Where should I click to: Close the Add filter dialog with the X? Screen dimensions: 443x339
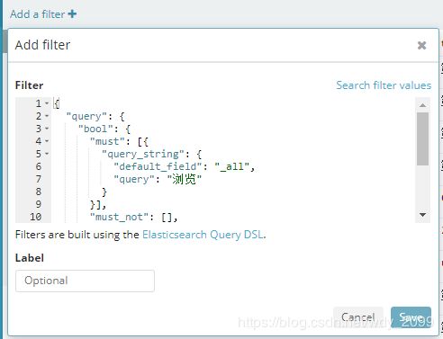pyautogui.click(x=421, y=45)
